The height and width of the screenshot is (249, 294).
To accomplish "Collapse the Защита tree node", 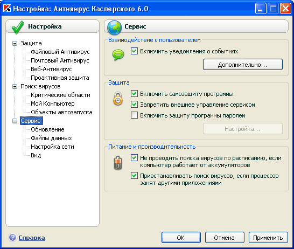I will coord(15,43).
